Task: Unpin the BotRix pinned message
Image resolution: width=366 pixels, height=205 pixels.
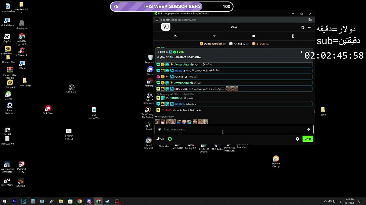Action: [x=301, y=52]
